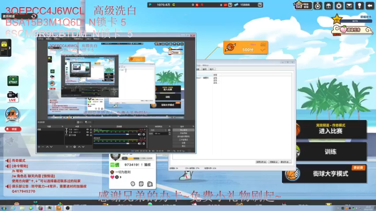This screenshot has height=211, width=376.
Task: Click the Exit button in OBS controls
Action: tap(183, 146)
